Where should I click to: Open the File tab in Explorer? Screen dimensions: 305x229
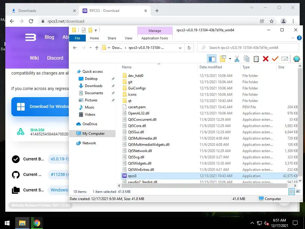[x=77, y=38]
